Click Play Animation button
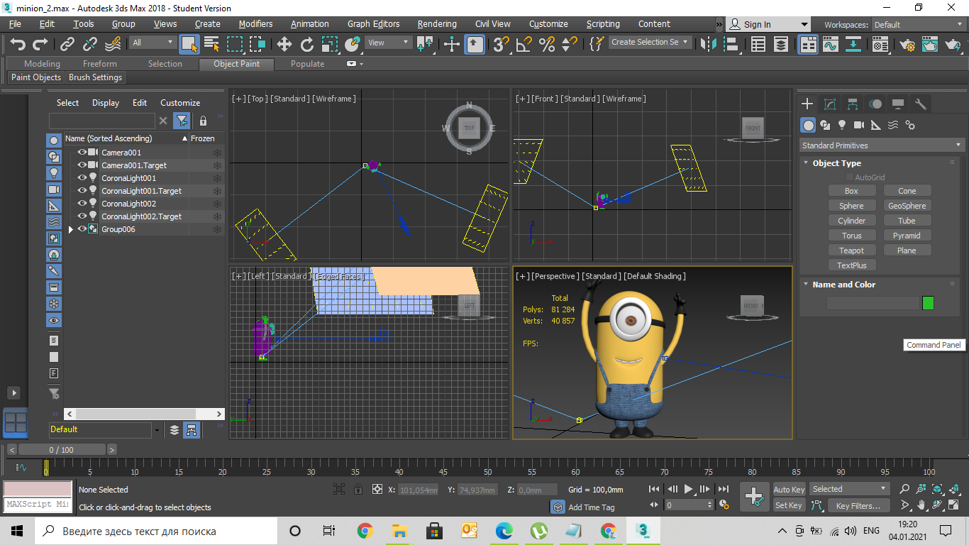Screen dimensions: 969x545 (x=688, y=489)
